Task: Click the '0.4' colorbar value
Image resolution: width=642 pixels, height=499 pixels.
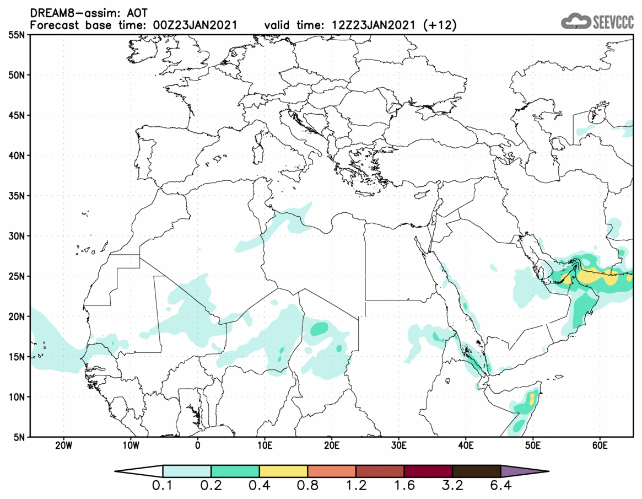Action: click(x=260, y=486)
